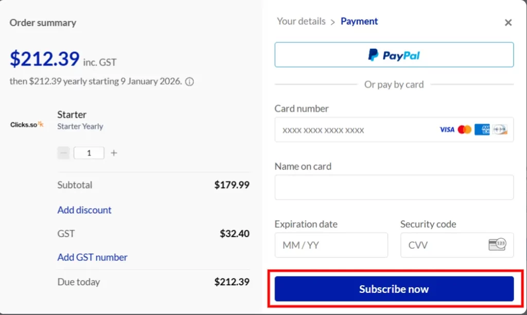
Task: Click the American Express icon
Action: click(x=482, y=129)
